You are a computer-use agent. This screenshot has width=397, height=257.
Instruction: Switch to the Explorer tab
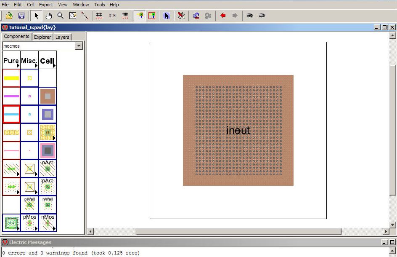point(42,37)
